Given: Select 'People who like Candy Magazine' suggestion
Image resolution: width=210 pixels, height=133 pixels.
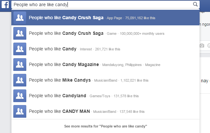Looking at the screenshot, I should tap(64, 64).
